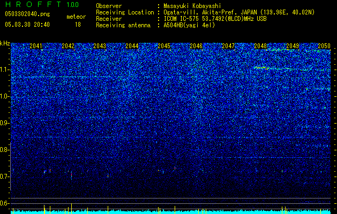Click the 2047 time marker

click(x=228, y=46)
